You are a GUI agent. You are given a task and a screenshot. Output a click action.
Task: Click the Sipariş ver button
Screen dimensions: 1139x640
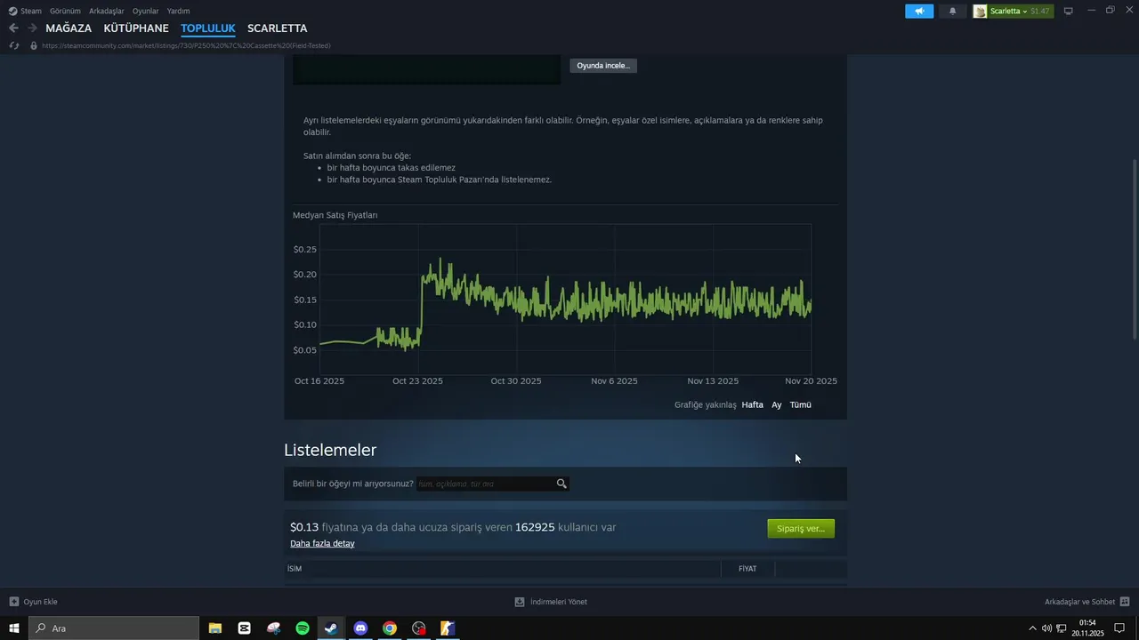[x=801, y=529]
